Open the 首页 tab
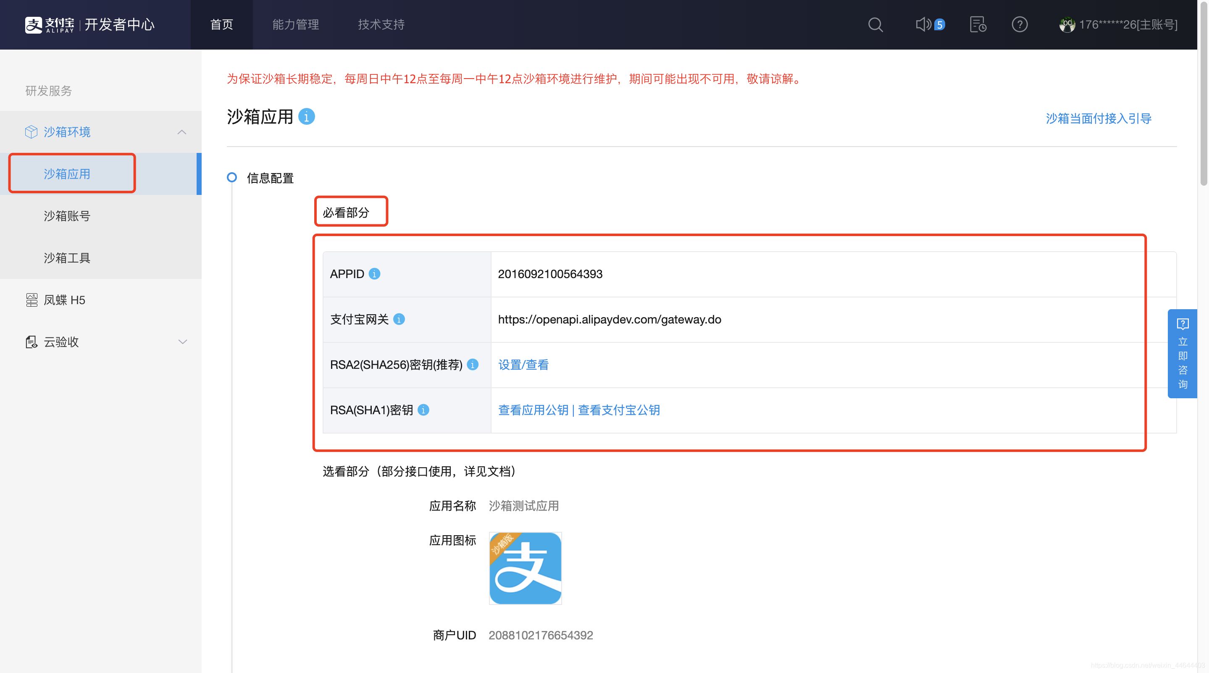The height and width of the screenshot is (673, 1209). pos(221,24)
